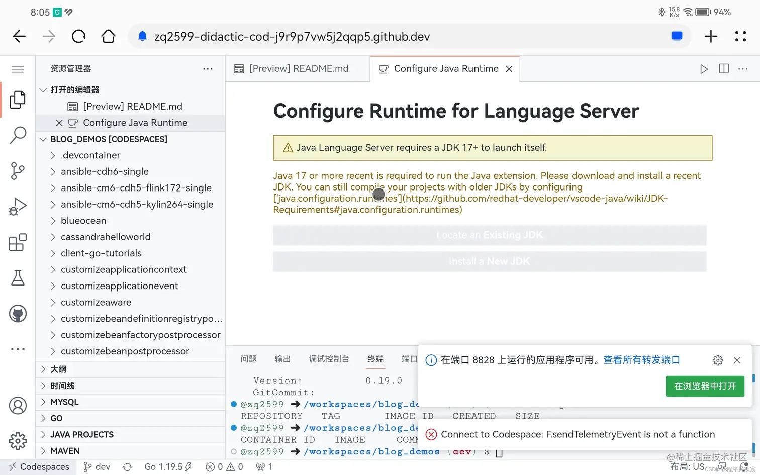Open notification settings gear for port 8828
This screenshot has width=760, height=475.
[718, 360]
